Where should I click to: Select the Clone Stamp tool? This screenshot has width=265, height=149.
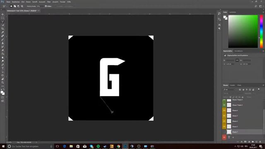pyautogui.click(x=2, y=43)
